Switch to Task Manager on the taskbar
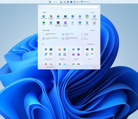Viewport: 138px width, 119px height. pyautogui.click(x=85, y=2)
